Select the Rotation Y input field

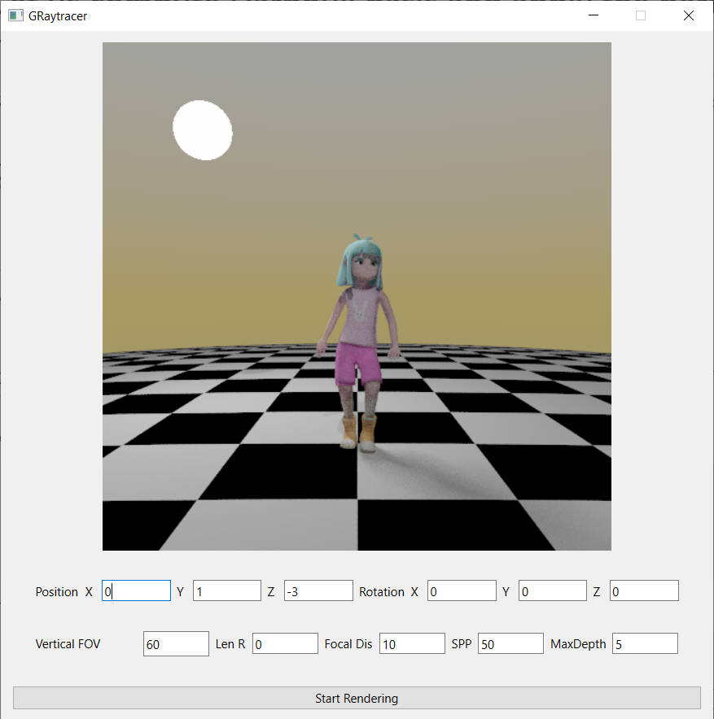click(x=552, y=591)
